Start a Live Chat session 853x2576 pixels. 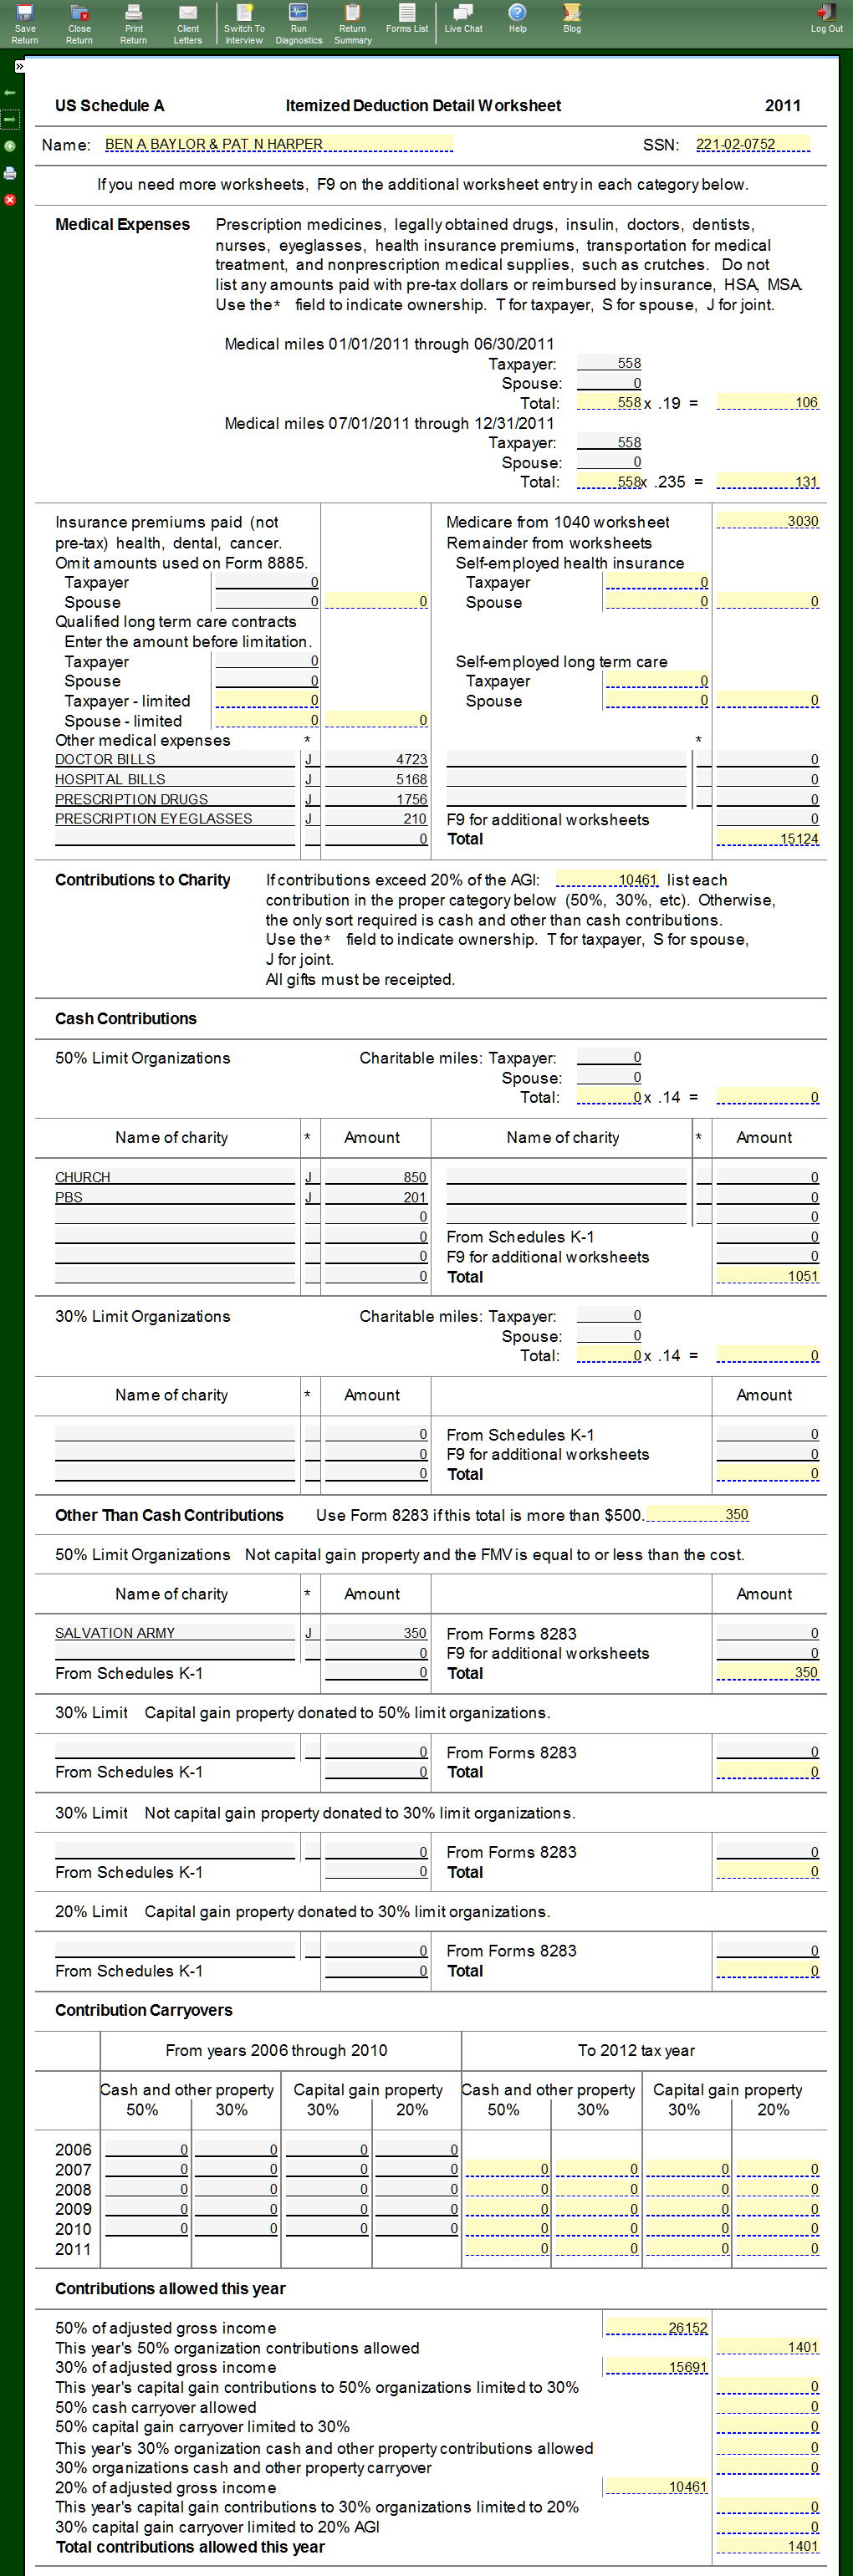[x=463, y=18]
